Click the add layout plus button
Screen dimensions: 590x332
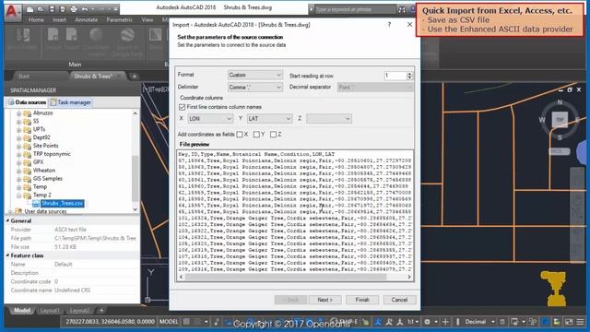pyautogui.click(x=101, y=311)
